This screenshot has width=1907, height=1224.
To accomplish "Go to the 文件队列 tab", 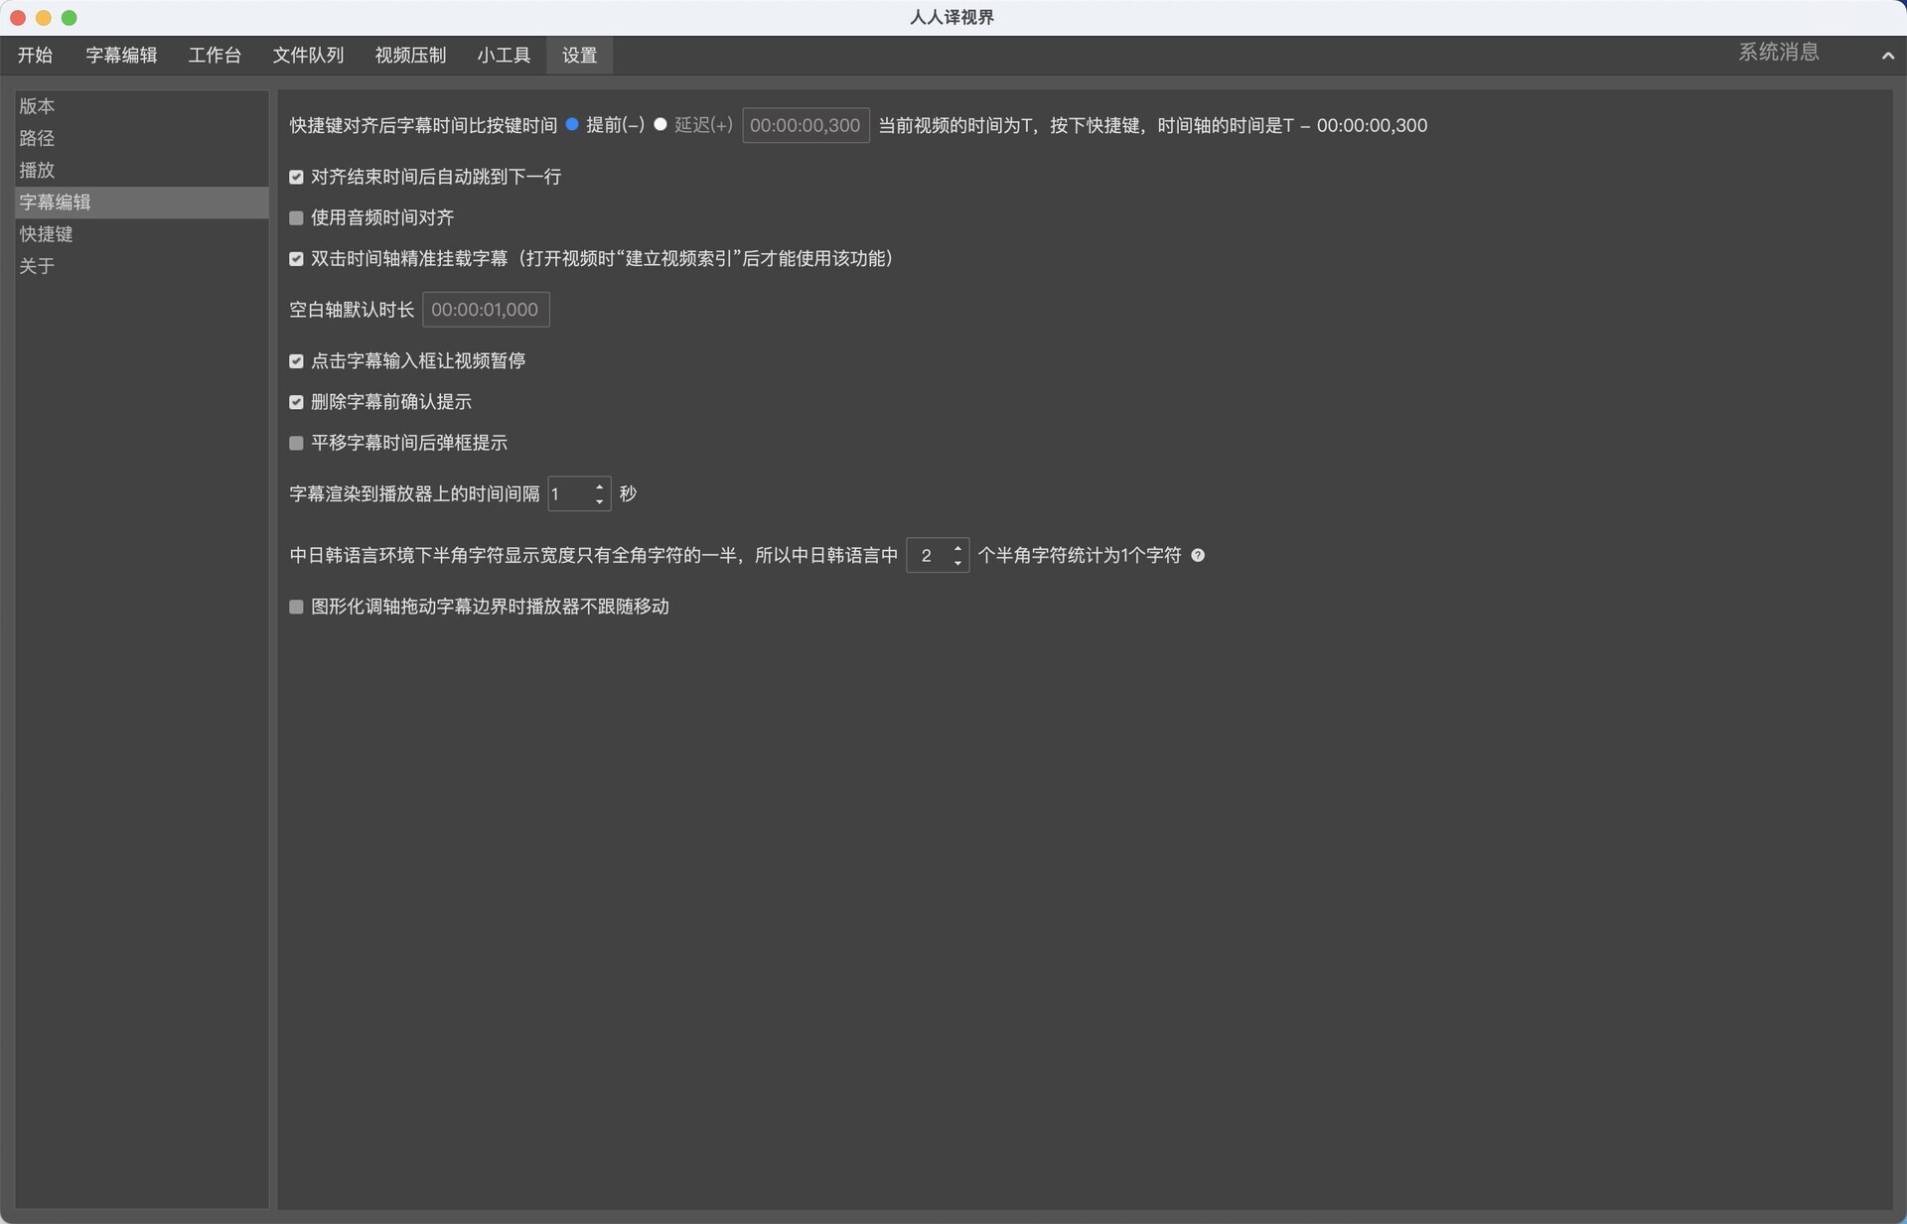I will [308, 56].
